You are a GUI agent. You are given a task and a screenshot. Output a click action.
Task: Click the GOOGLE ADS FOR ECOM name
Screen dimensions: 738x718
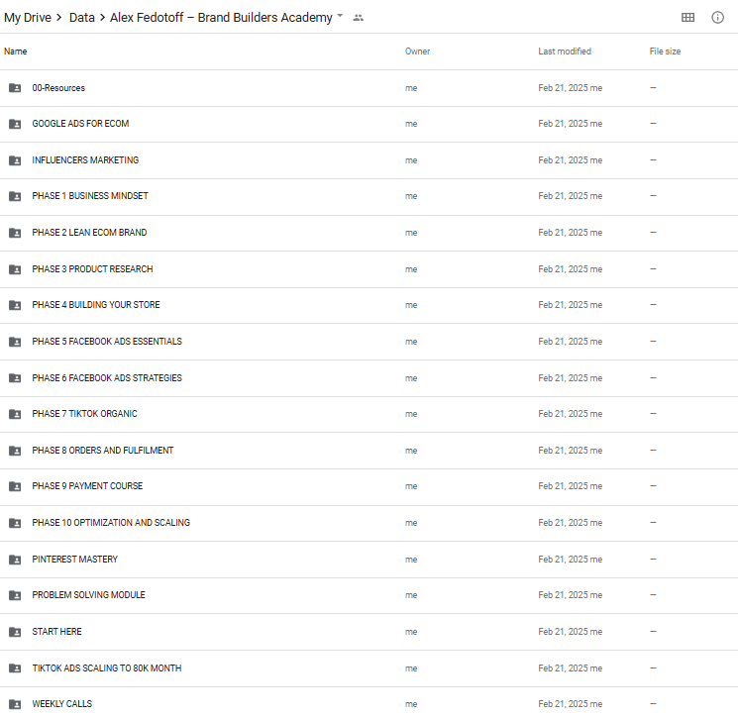tap(80, 124)
